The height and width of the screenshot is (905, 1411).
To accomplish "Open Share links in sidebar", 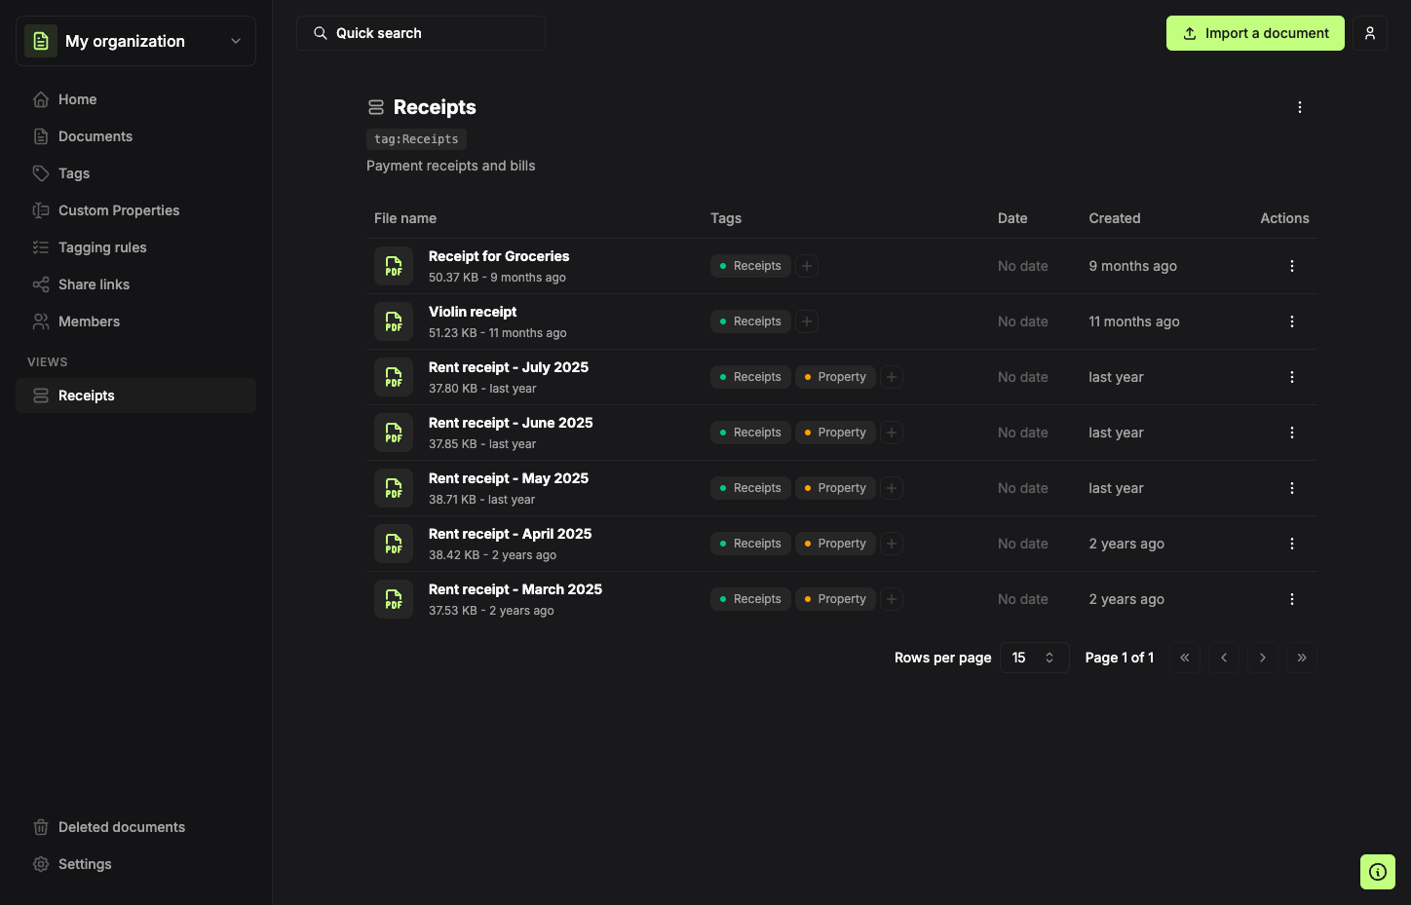I will 94,284.
